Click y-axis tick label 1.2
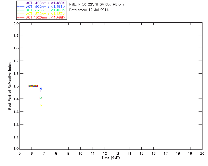 pyautogui.click(x=16, y=124)
